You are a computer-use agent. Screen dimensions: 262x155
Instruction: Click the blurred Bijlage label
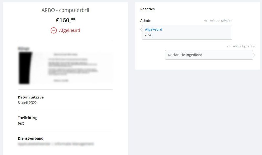pos(23,49)
